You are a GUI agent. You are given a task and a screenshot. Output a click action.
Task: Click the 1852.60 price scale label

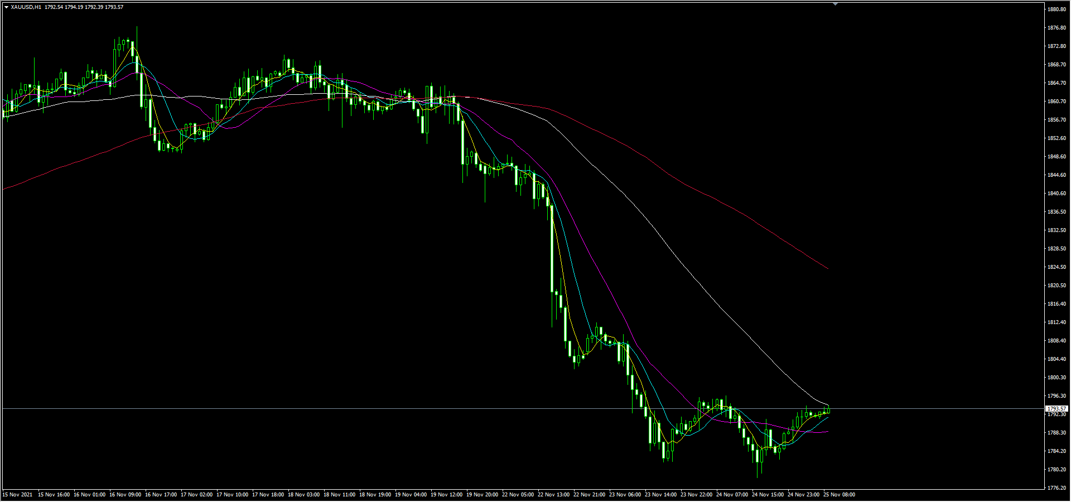click(1056, 138)
